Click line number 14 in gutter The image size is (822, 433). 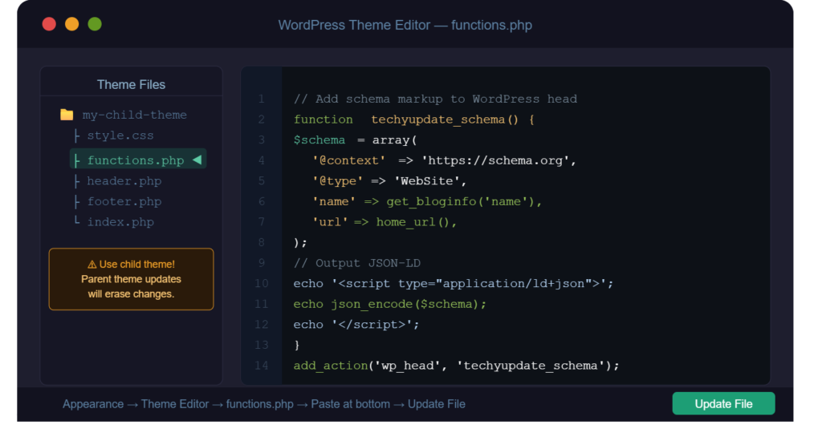tap(261, 366)
